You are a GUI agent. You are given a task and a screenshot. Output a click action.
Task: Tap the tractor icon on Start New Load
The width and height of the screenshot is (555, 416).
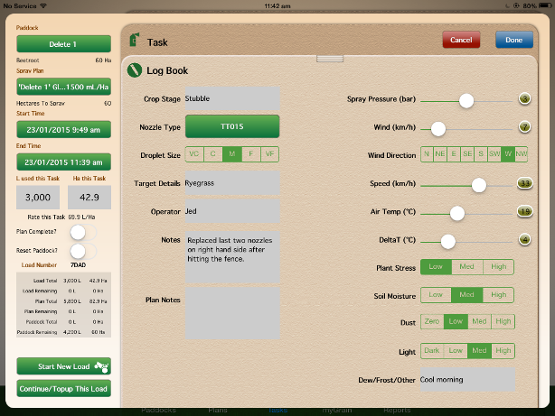(x=102, y=366)
